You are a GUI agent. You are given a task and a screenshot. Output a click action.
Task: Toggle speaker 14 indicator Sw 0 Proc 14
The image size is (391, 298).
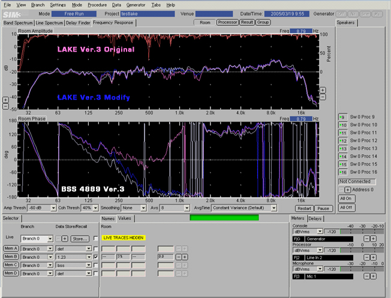point(343,156)
